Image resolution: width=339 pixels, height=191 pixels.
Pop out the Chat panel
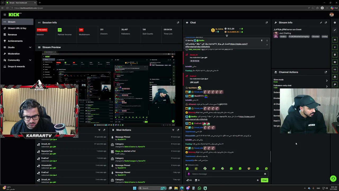pyautogui.click(x=267, y=23)
